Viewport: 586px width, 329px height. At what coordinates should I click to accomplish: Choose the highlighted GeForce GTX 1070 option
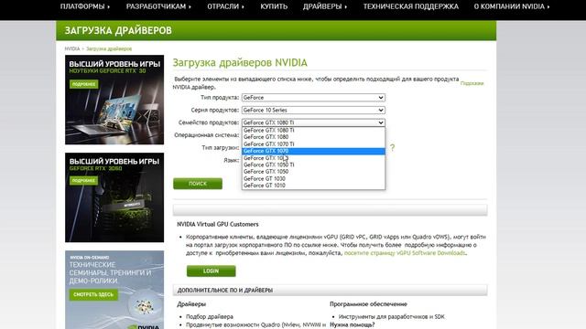coord(313,151)
